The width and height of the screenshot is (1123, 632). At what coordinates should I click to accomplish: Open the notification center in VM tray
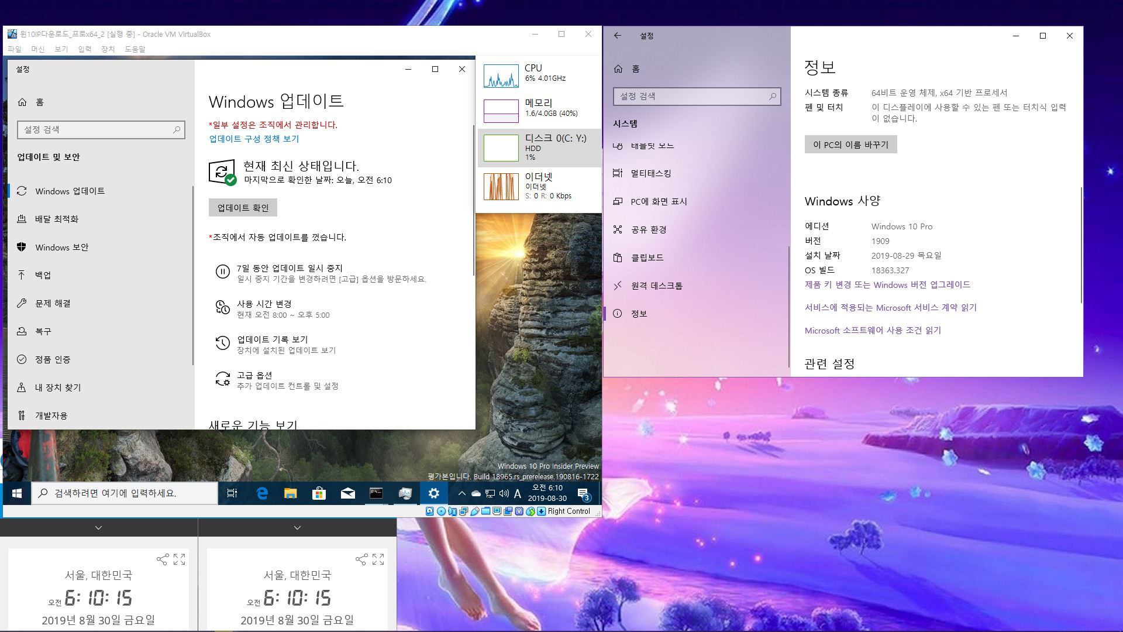[583, 494]
